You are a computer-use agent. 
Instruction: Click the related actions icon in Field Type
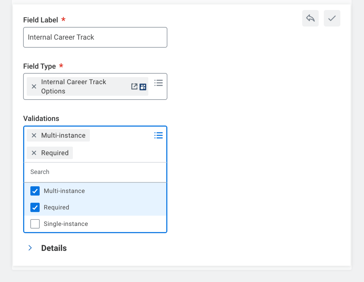click(143, 87)
